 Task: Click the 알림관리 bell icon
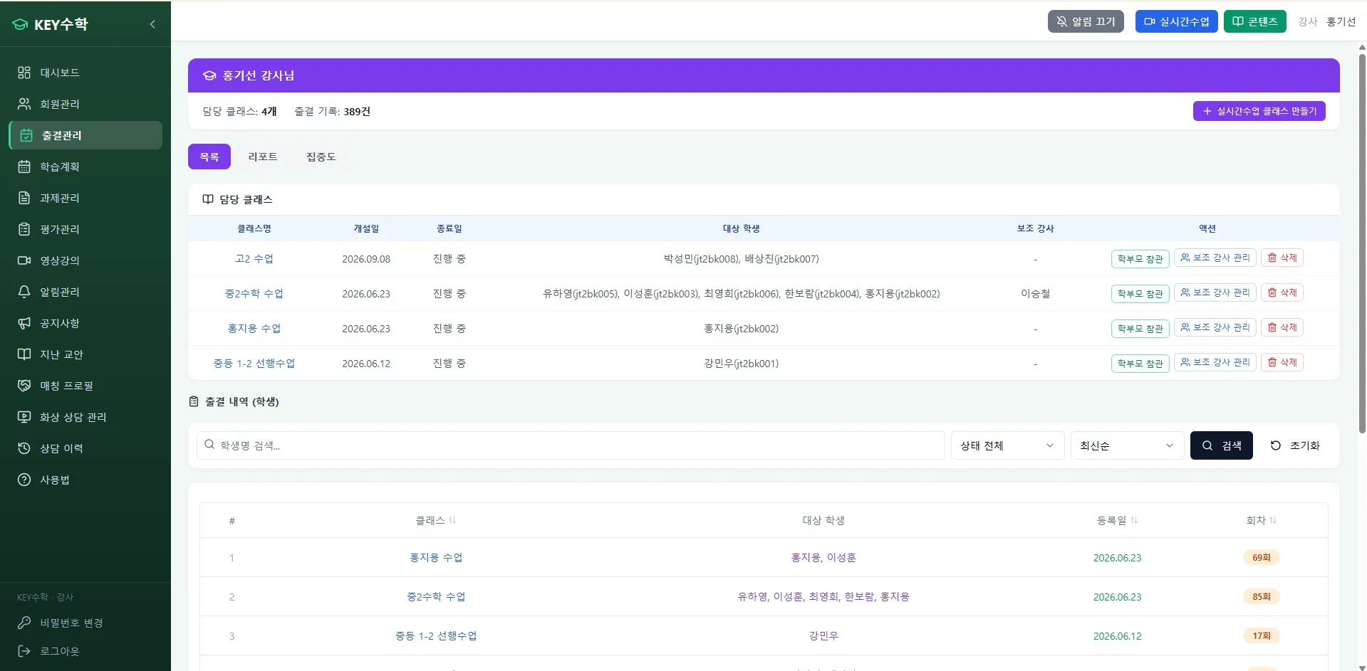(x=24, y=292)
